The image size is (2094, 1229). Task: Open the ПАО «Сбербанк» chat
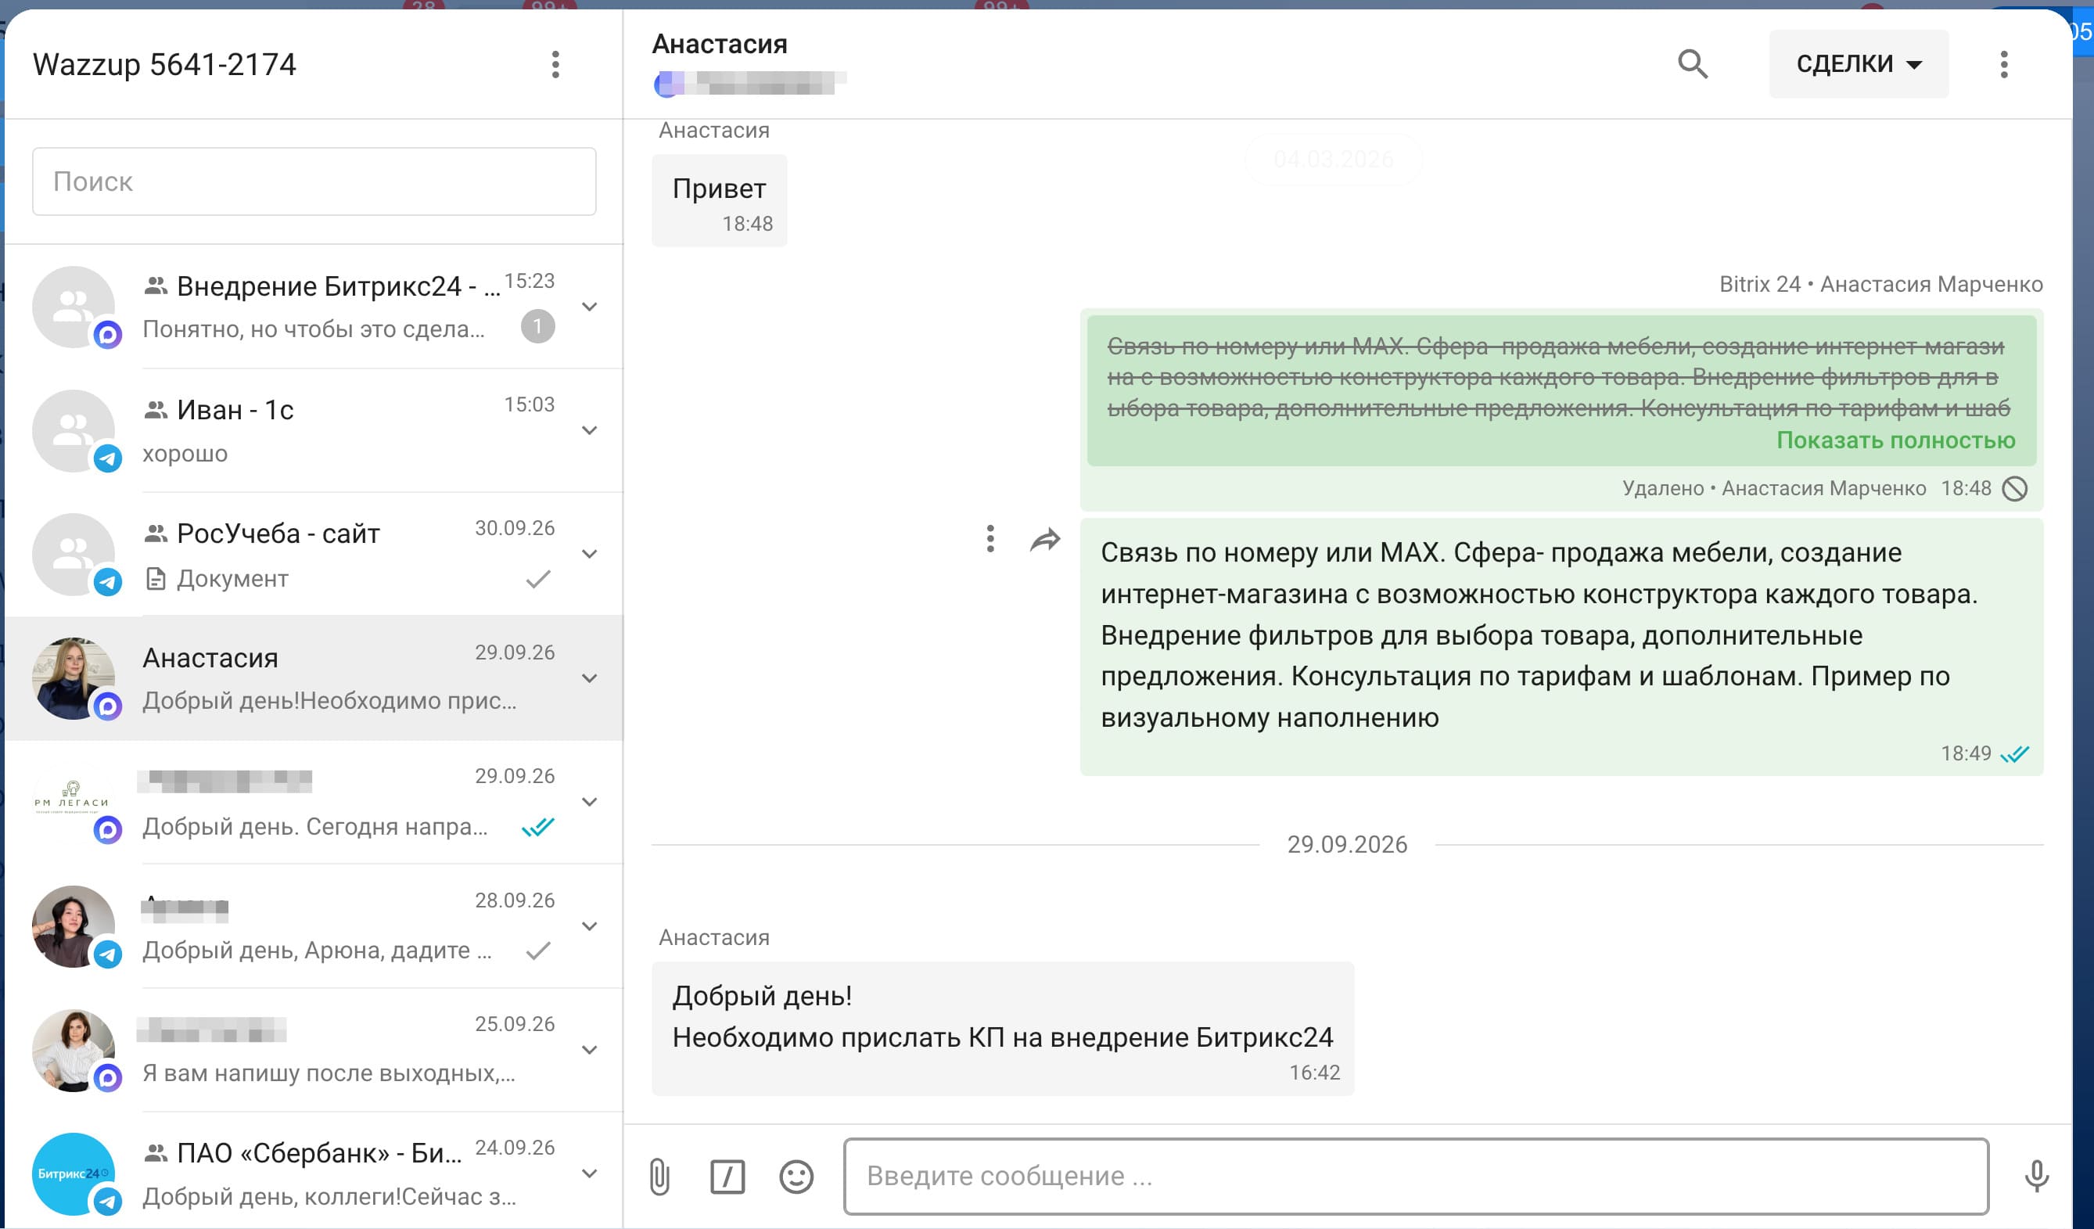pyautogui.click(x=314, y=1173)
